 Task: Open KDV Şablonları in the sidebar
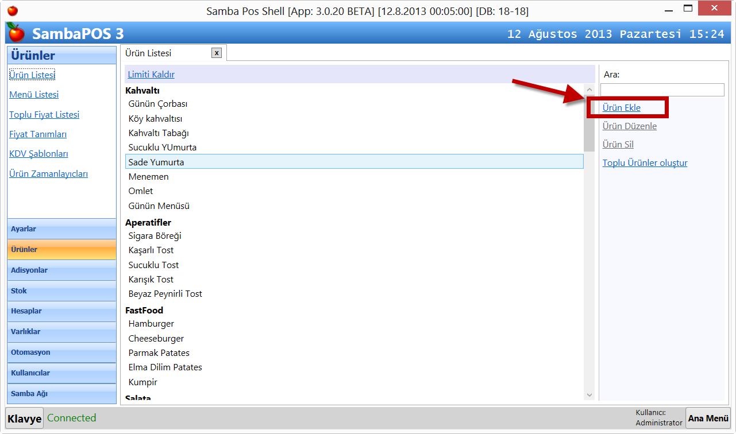pos(38,154)
